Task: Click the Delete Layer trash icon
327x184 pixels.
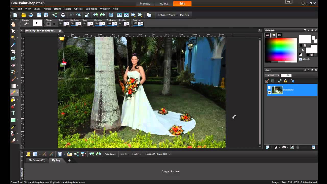Action: pos(298,147)
